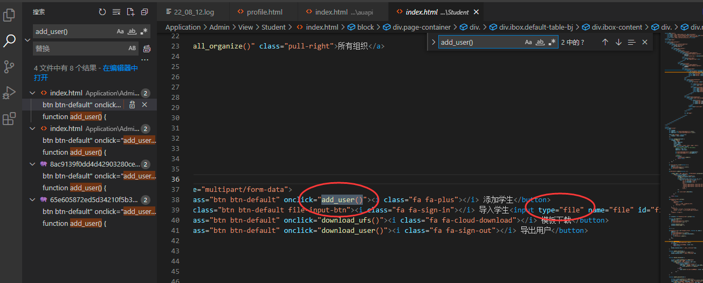Open the 8ac9139f onclick add_user result
The width and height of the screenshot is (703, 283).
click(99, 176)
